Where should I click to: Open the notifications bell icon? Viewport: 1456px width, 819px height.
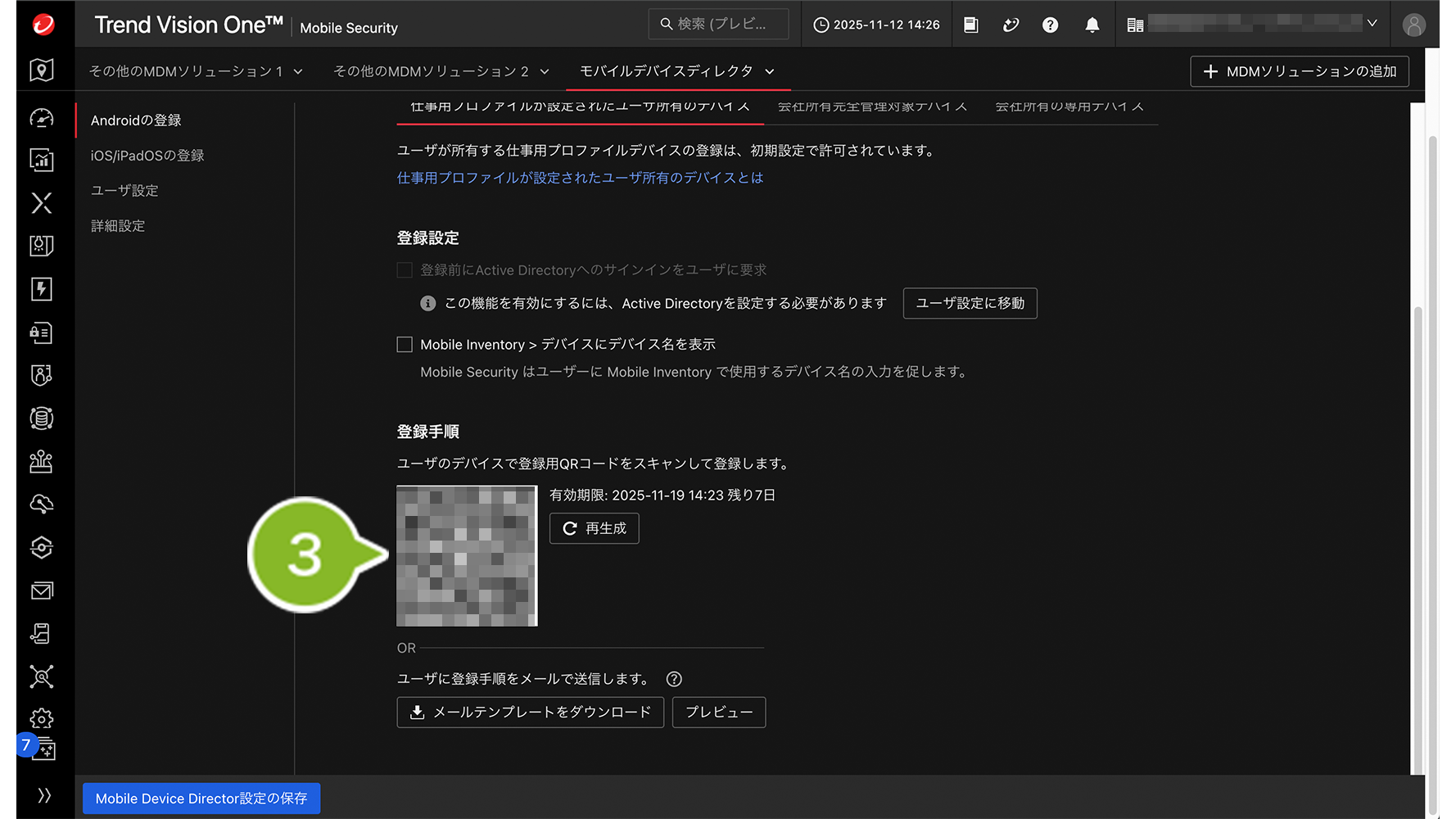pyautogui.click(x=1092, y=25)
